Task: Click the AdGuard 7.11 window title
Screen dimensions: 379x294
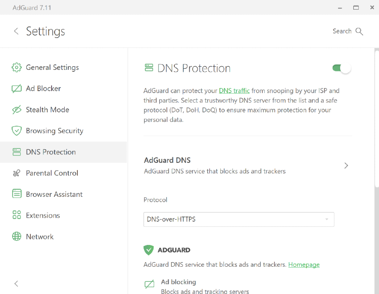Action: coord(32,8)
